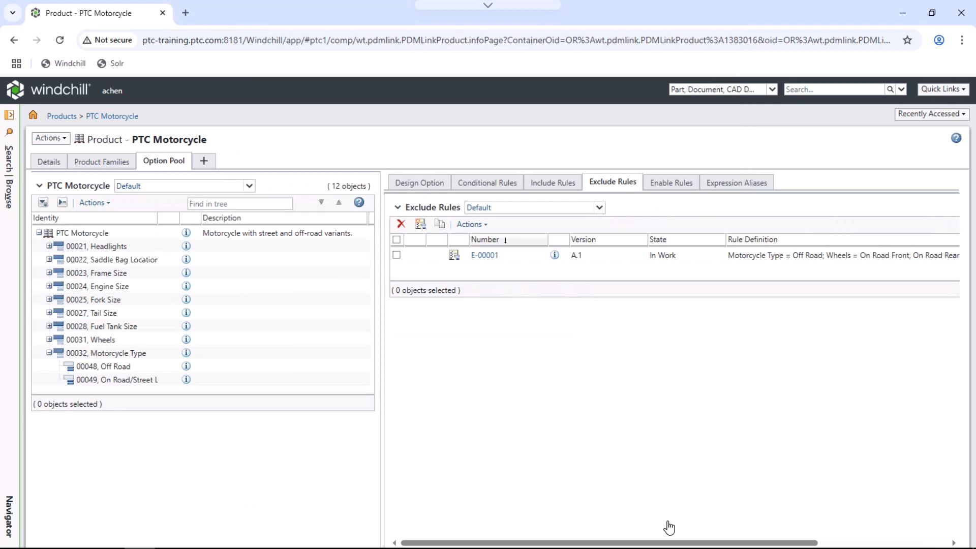Open the PTC Motorcycle Default view dropdown
The image size is (976, 549).
coord(249,186)
